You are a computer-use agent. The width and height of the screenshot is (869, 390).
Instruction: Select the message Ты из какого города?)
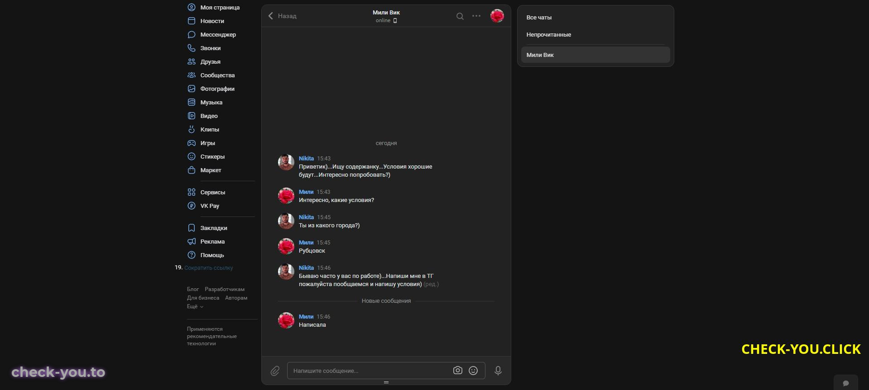(x=329, y=226)
